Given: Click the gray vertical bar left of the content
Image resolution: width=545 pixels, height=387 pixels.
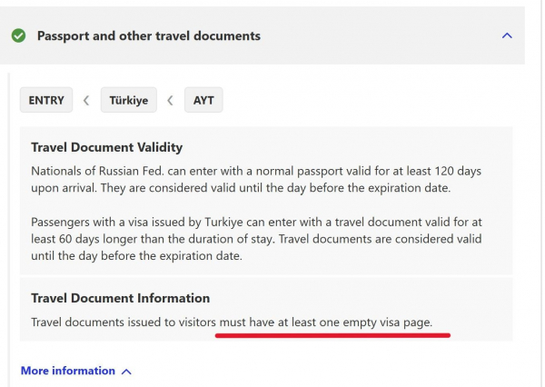Looking at the screenshot, I should 9,230.
